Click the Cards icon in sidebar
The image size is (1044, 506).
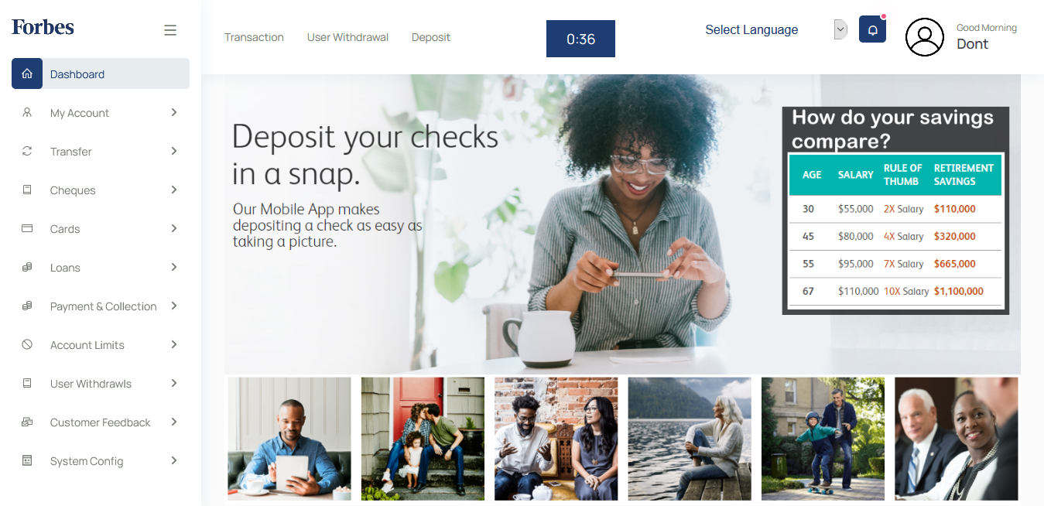coord(27,228)
